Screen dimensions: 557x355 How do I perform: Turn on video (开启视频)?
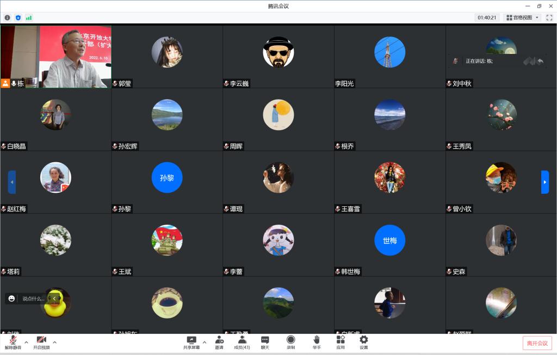tap(41, 342)
